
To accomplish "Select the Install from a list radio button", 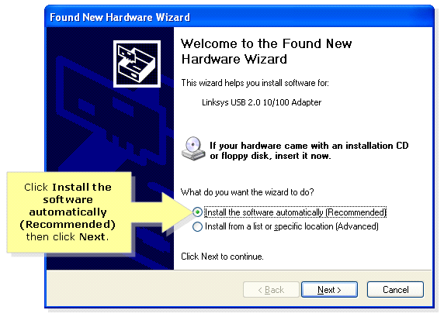I will point(197,226).
